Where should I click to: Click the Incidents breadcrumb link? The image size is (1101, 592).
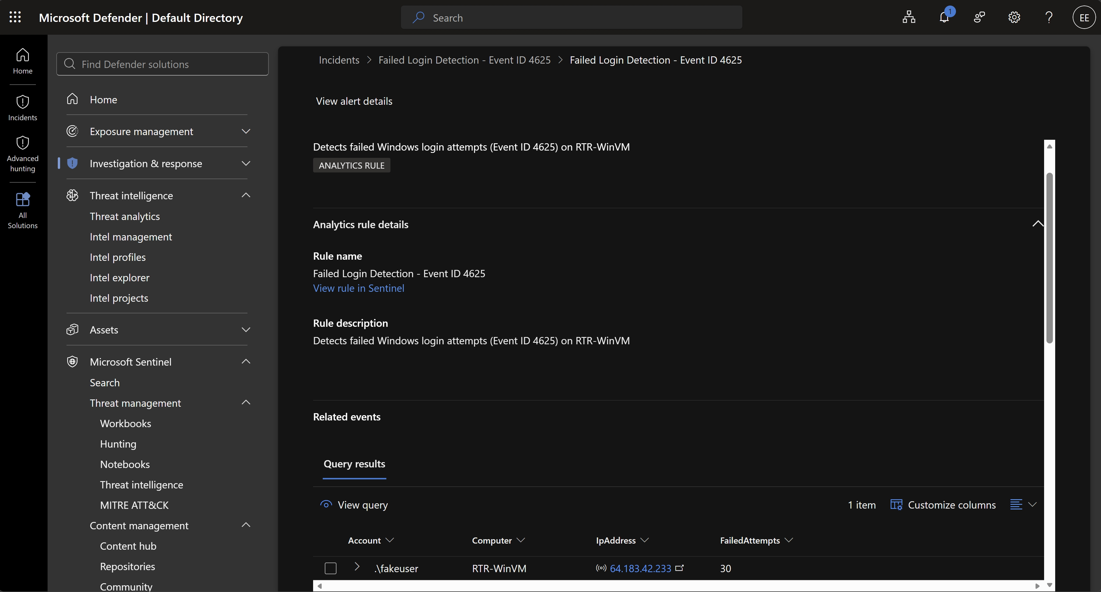click(x=339, y=60)
